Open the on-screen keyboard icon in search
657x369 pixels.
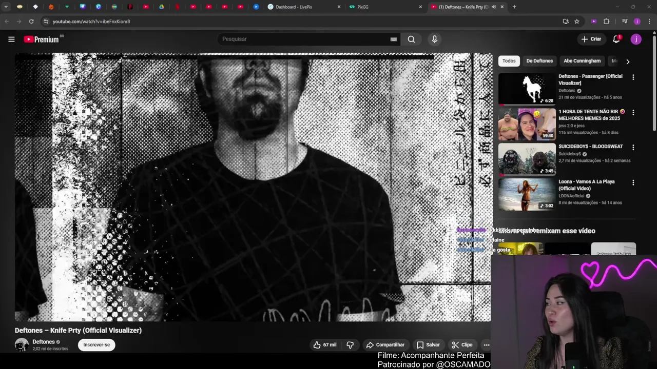394,39
